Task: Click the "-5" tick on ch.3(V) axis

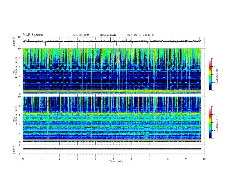Action: pyautogui.click(x=19, y=154)
